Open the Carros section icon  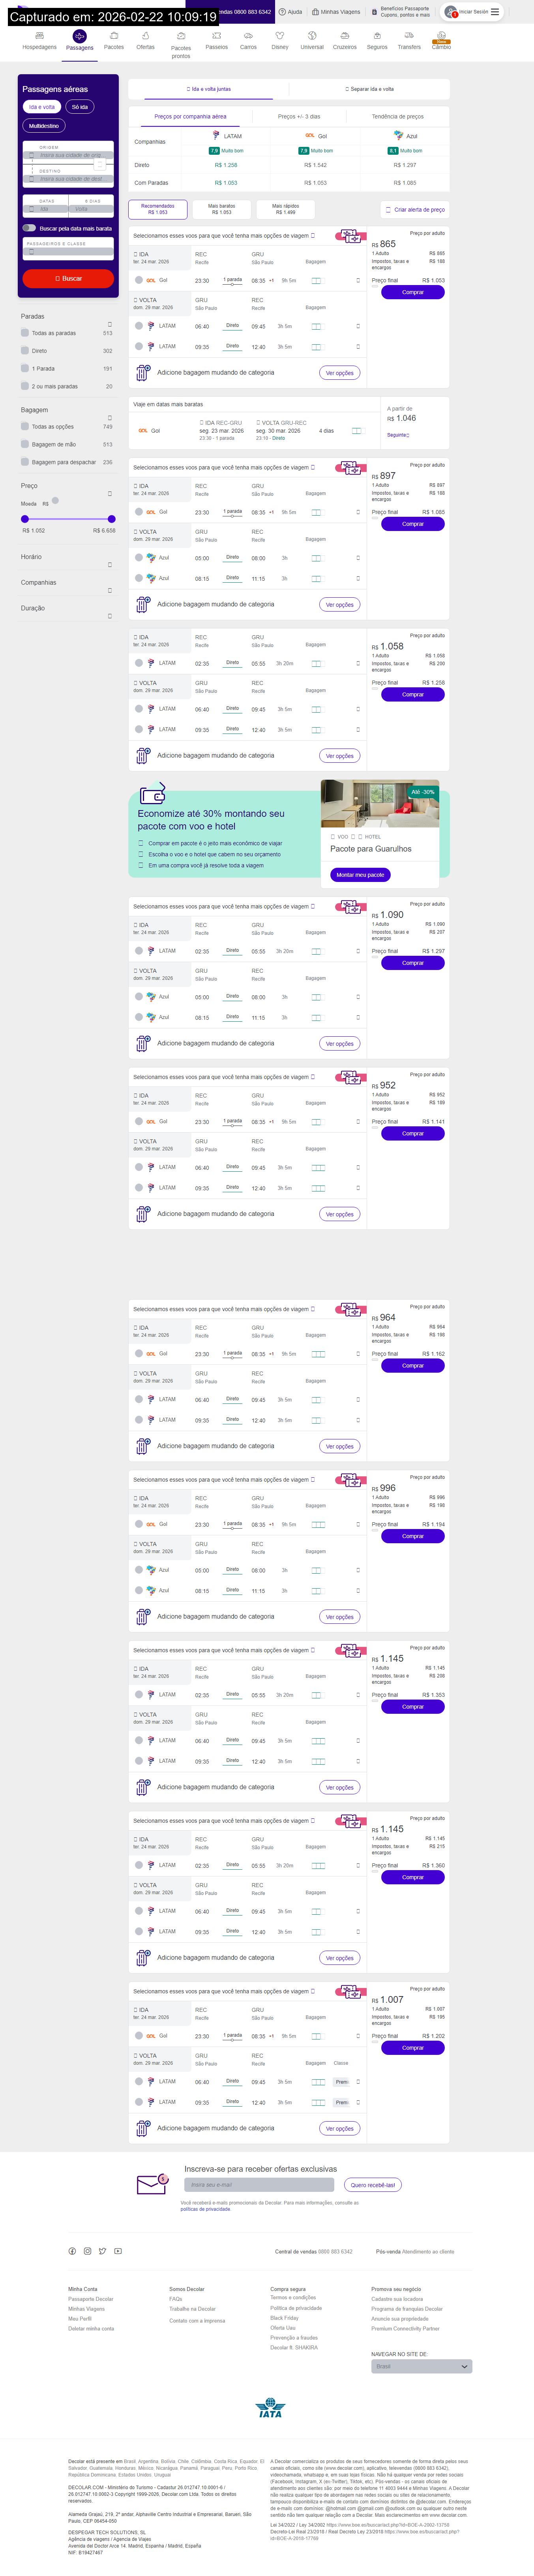coord(248,36)
